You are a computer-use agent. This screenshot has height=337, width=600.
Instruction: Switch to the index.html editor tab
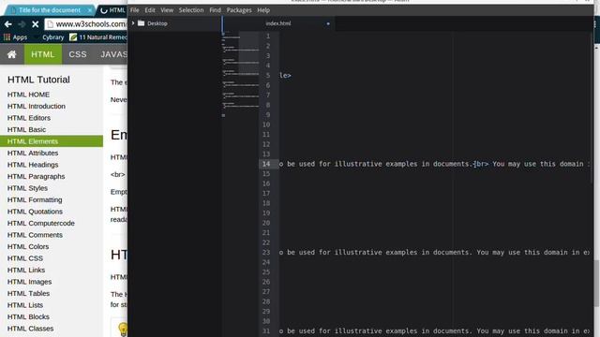[278, 23]
